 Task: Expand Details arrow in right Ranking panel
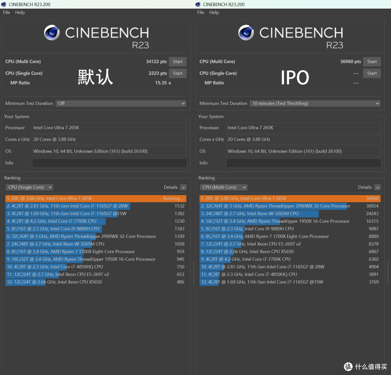tap(378, 187)
